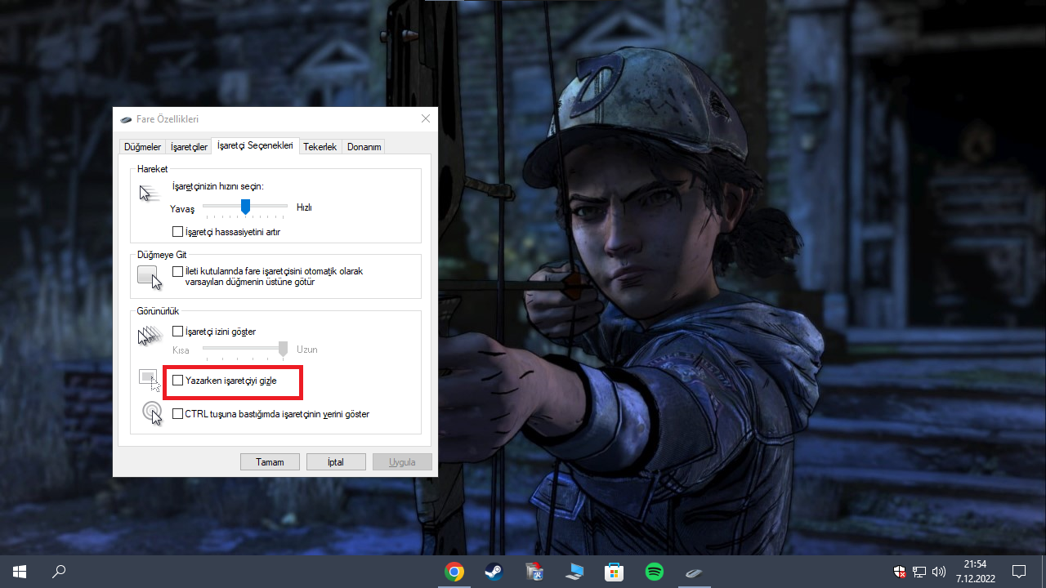1046x588 pixels.
Task: Click the Uzun trail length label
Action: [x=306, y=350]
